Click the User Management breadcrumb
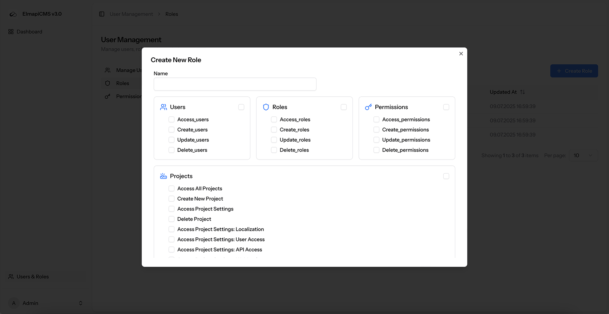The width and height of the screenshot is (609, 314). pyautogui.click(x=131, y=14)
